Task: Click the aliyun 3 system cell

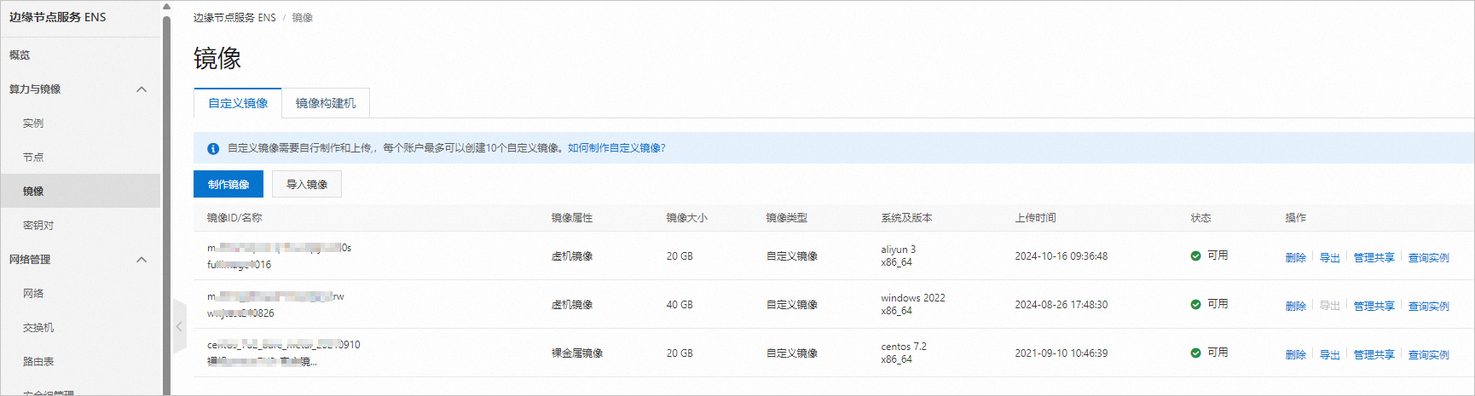Action: pos(899,255)
